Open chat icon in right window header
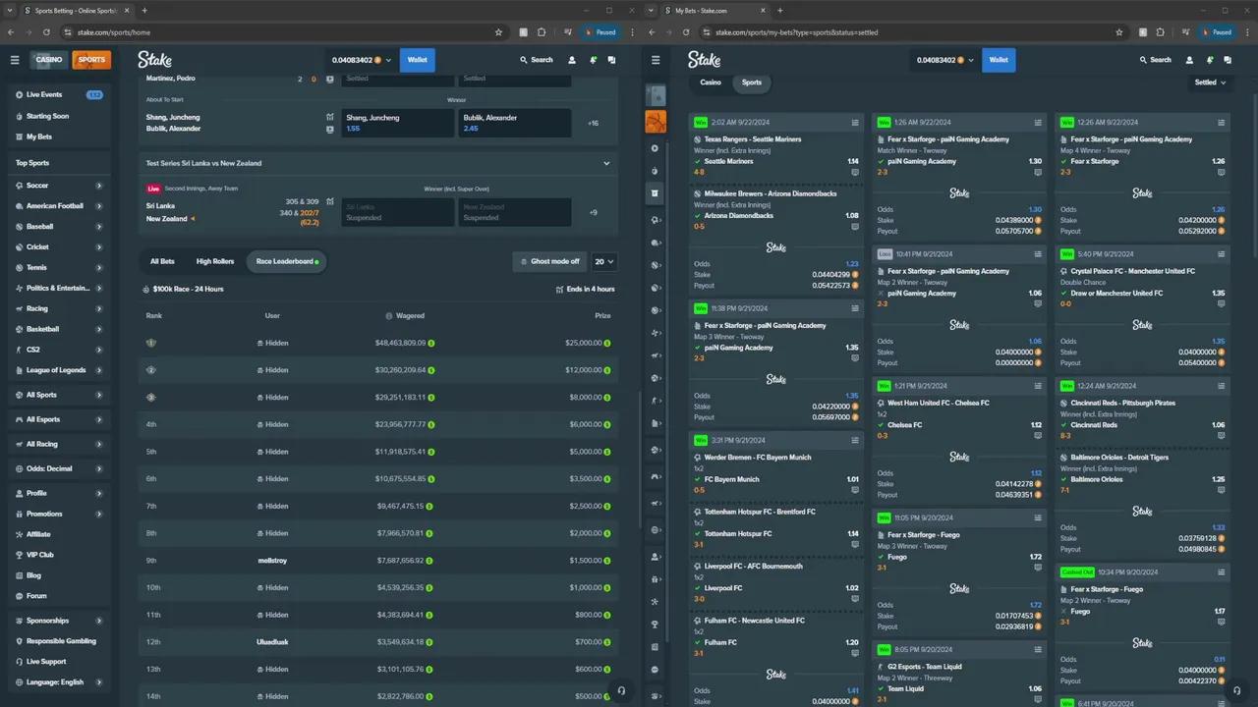 pyautogui.click(x=1229, y=60)
